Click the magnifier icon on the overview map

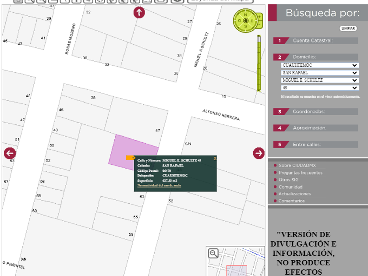(x=213, y=253)
